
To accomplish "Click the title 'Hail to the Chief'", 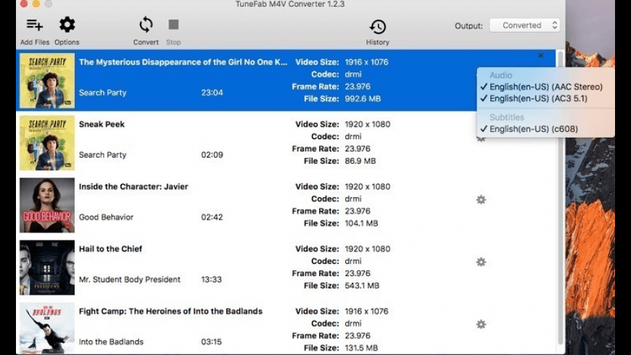I will 111,248.
